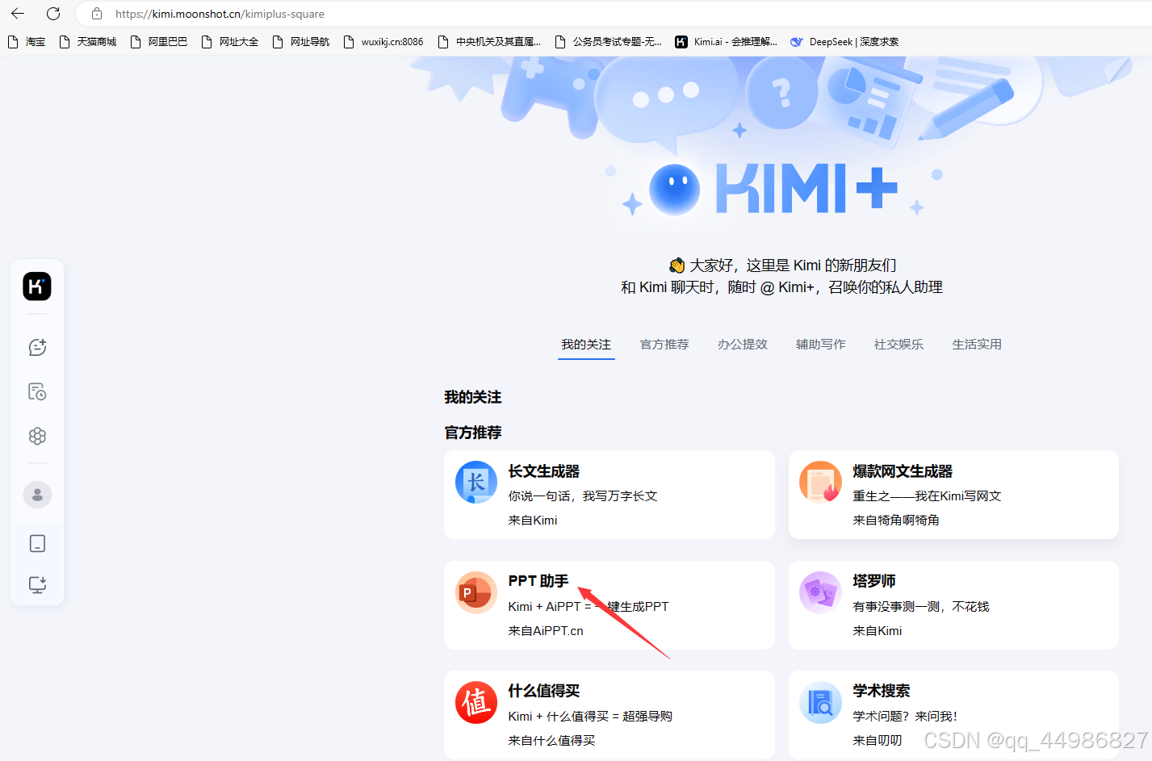
Task: Open the DeepSeek bookmark
Action: point(844,42)
